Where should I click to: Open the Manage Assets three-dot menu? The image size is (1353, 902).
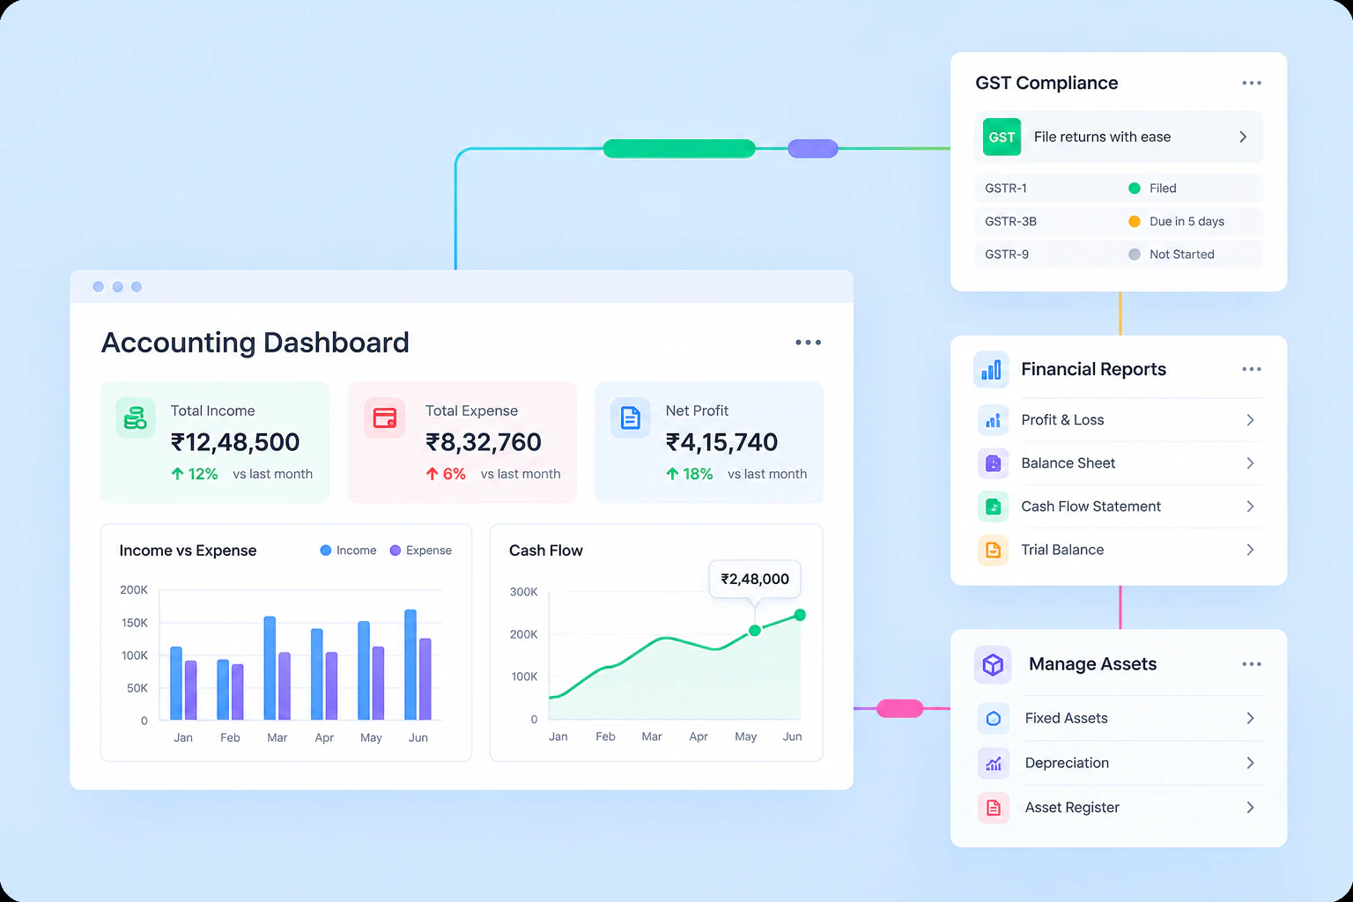tap(1252, 664)
